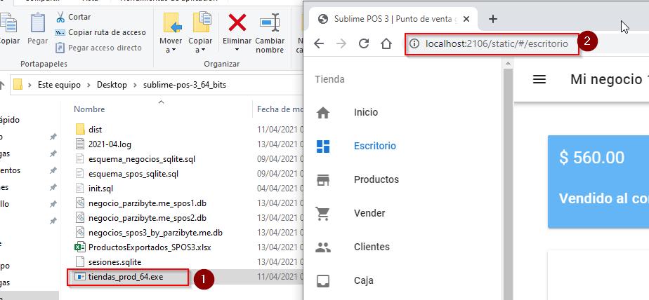Click the Caja inbox icon

pos(323,280)
